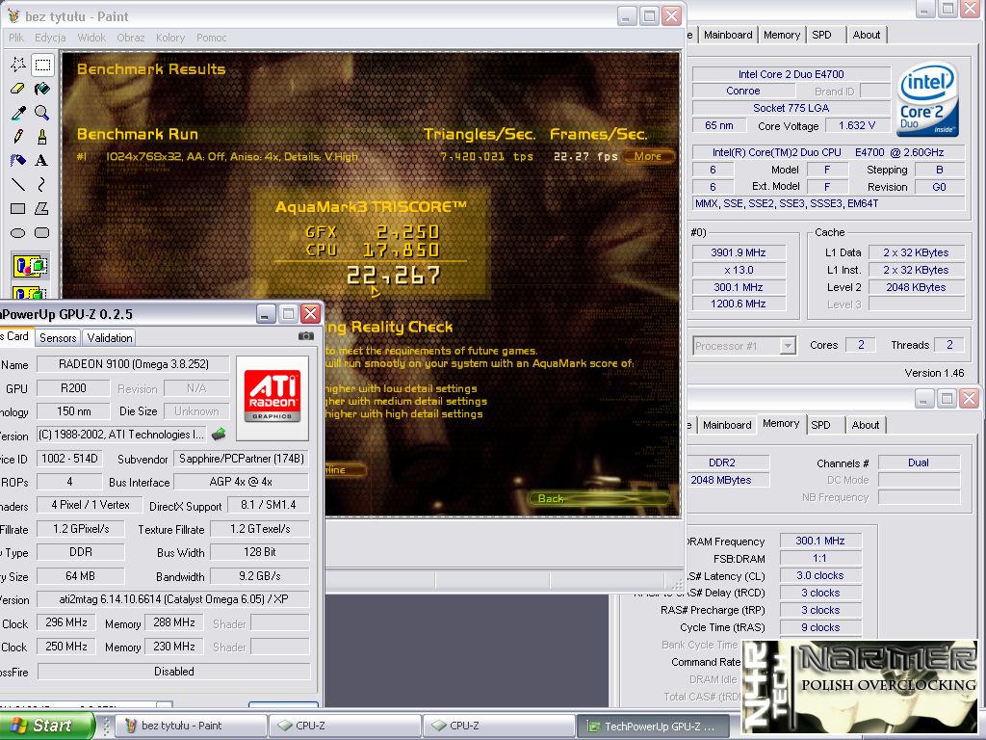
Task: Select the Rounded Rectangle tool
Action: (42, 232)
